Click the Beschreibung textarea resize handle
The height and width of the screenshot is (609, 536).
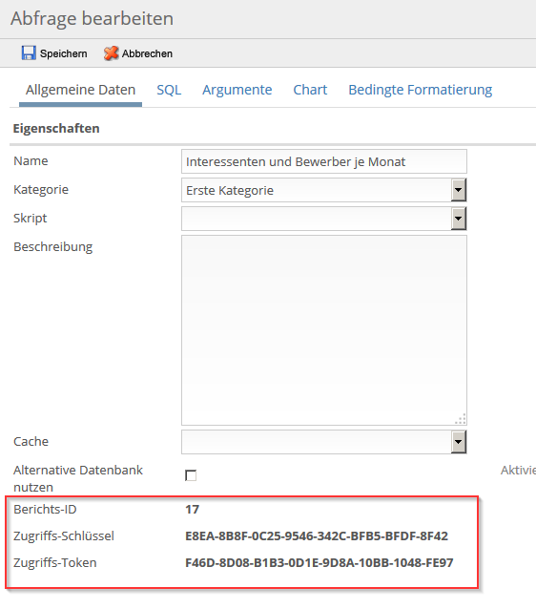point(461,419)
